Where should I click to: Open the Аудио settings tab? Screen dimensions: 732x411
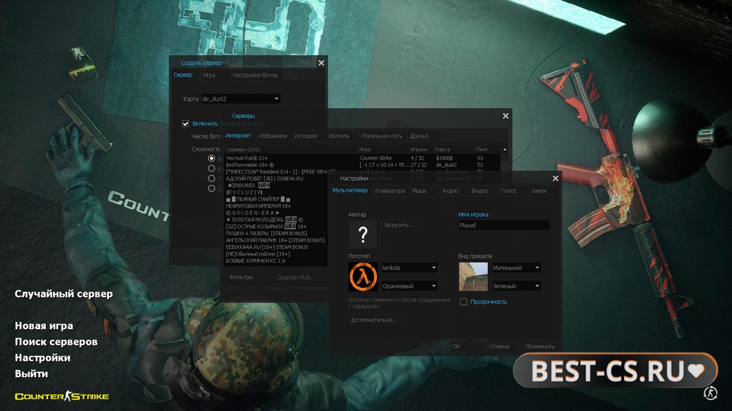point(450,191)
